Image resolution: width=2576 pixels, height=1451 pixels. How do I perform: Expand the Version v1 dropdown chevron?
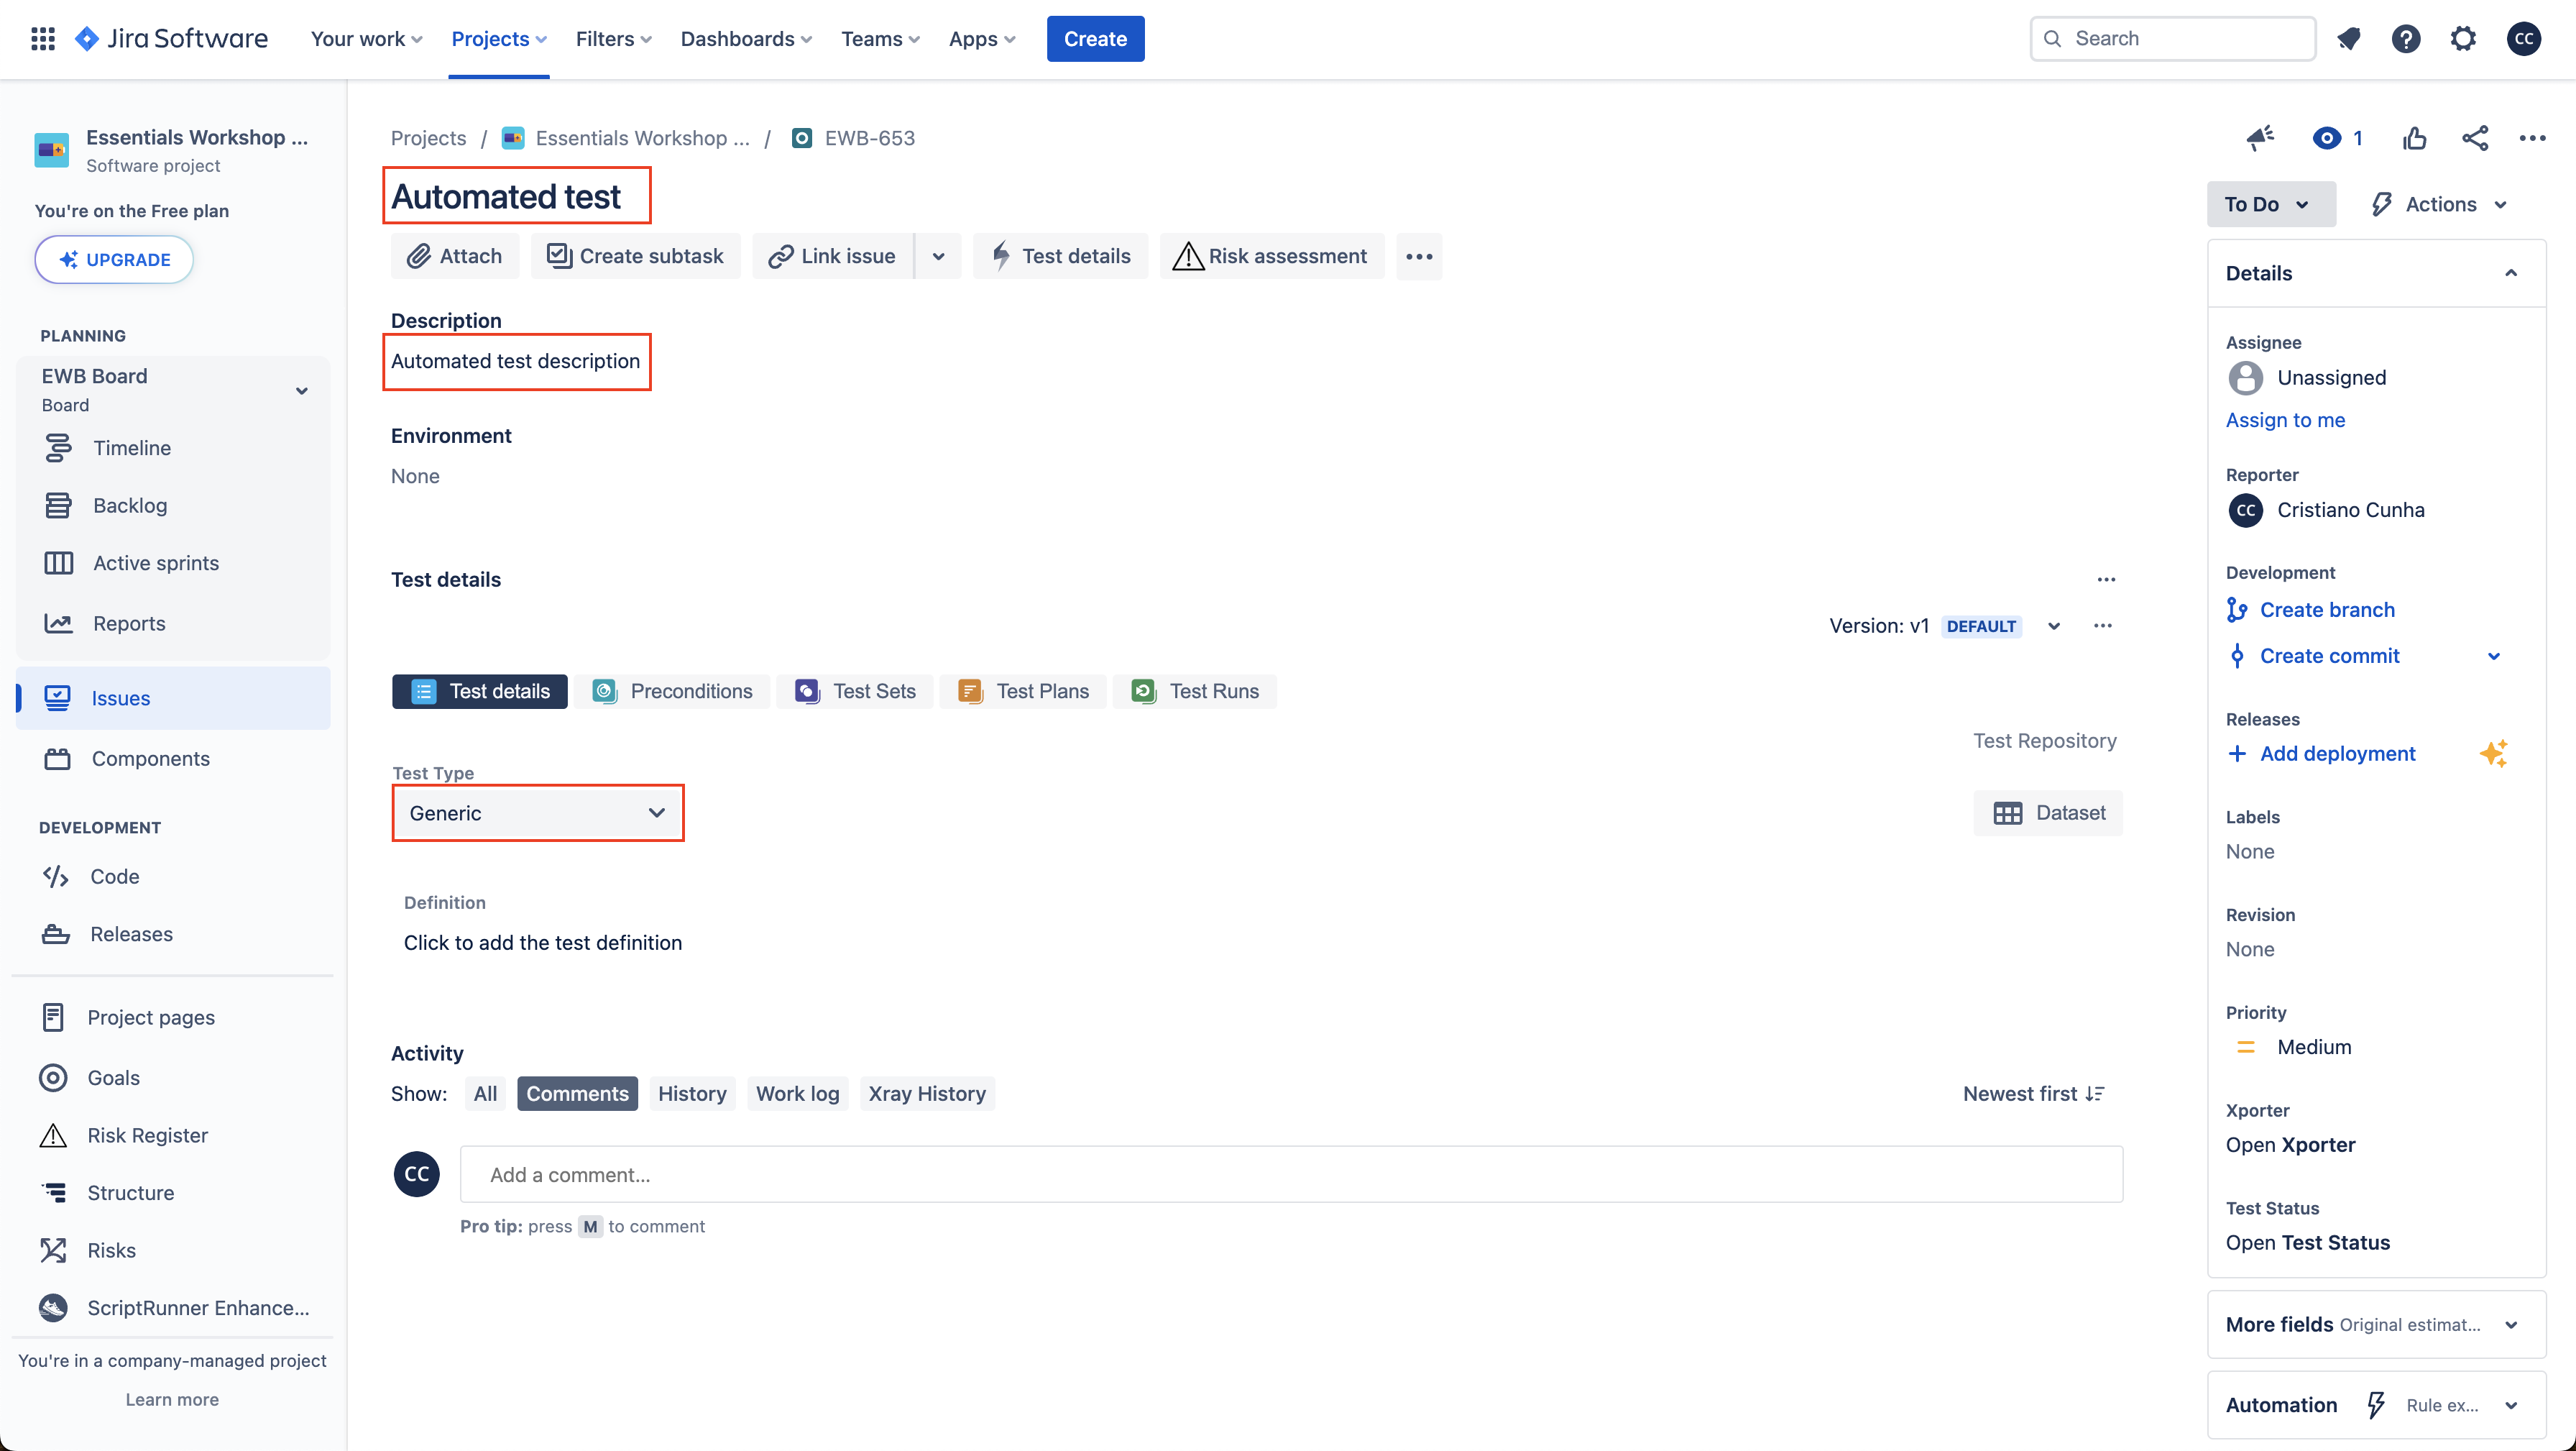pyautogui.click(x=2053, y=626)
